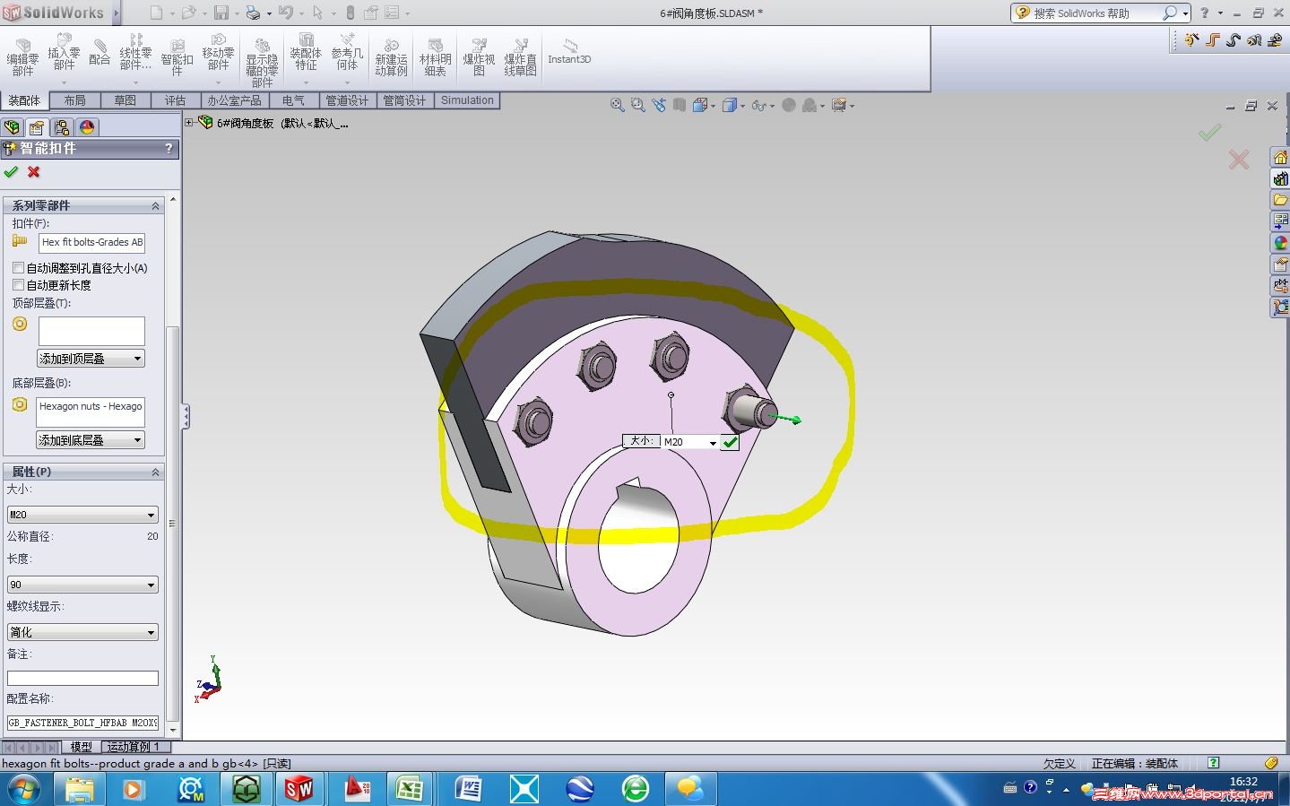Open Windows Explorer from the taskbar
This screenshot has width=1290, height=806.
click(79, 789)
